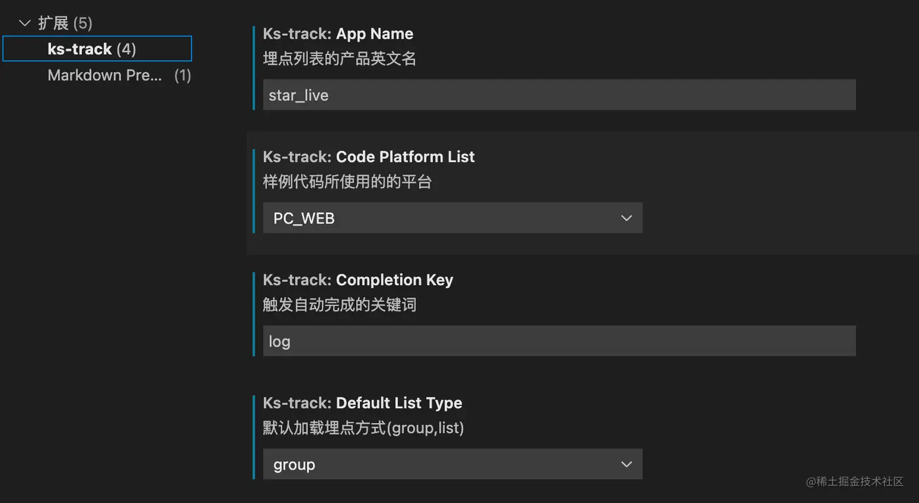Screen dimensions: 919x503
Task: Click the Default List Type setting title
Action: pyautogui.click(x=399, y=403)
